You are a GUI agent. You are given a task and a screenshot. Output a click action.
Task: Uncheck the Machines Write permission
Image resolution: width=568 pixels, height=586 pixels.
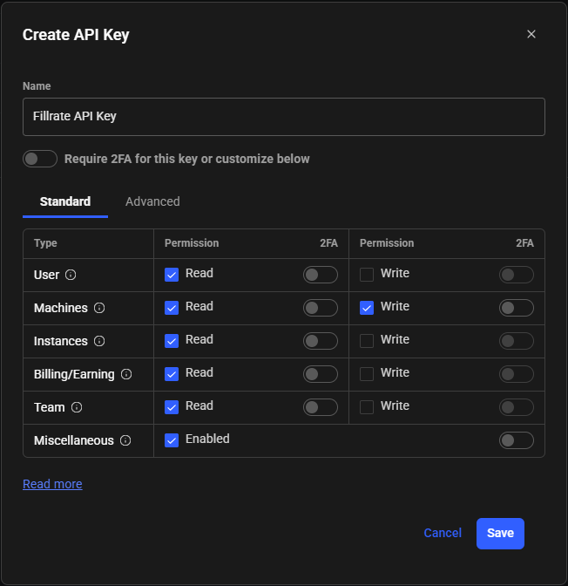coord(367,308)
